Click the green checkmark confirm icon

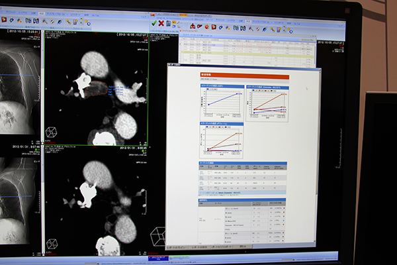(153, 23)
